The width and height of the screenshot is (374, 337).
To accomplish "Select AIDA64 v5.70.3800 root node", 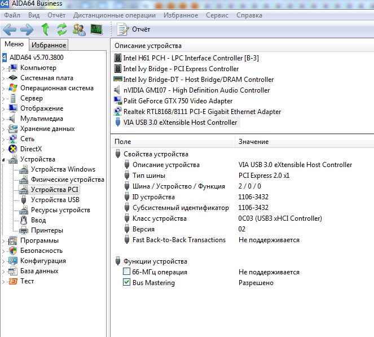I will (x=36, y=58).
